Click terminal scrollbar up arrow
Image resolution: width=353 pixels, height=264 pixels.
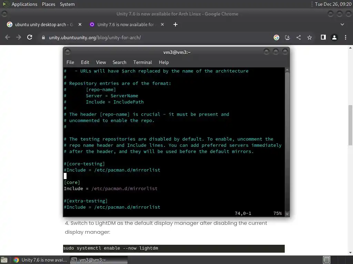tap(287, 70)
